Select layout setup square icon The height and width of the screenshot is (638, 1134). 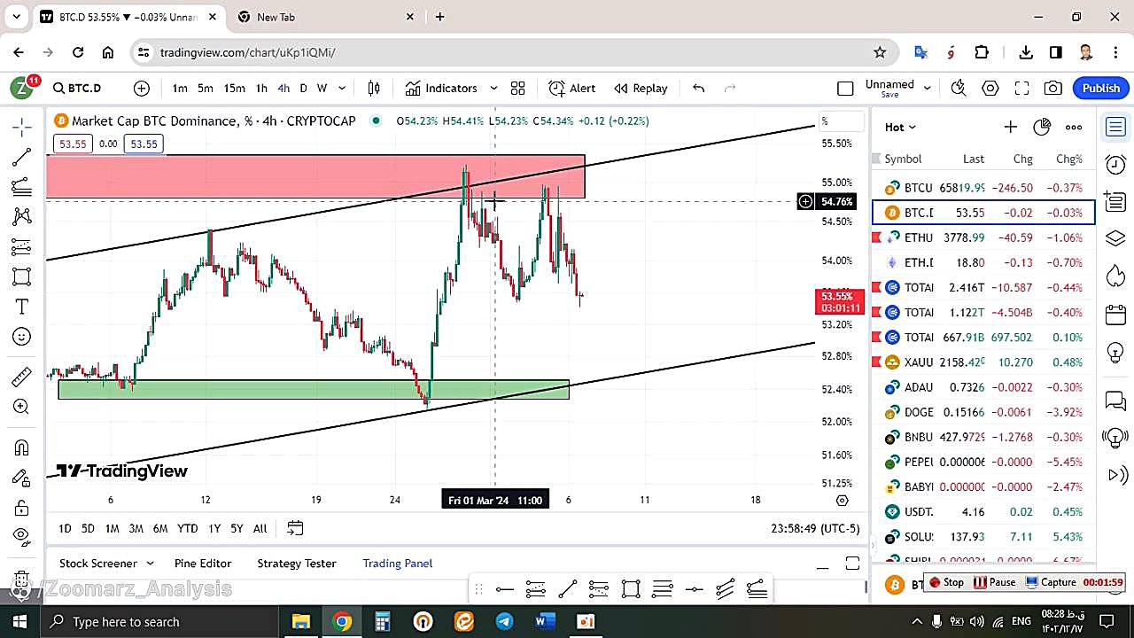(x=845, y=88)
